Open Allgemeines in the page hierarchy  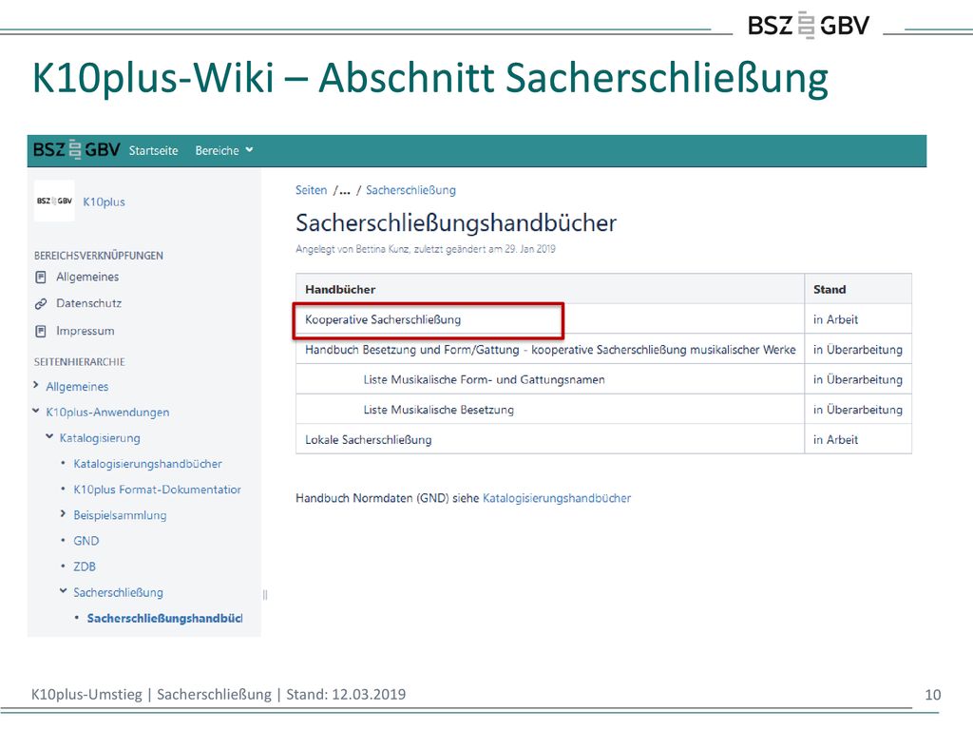tap(77, 387)
